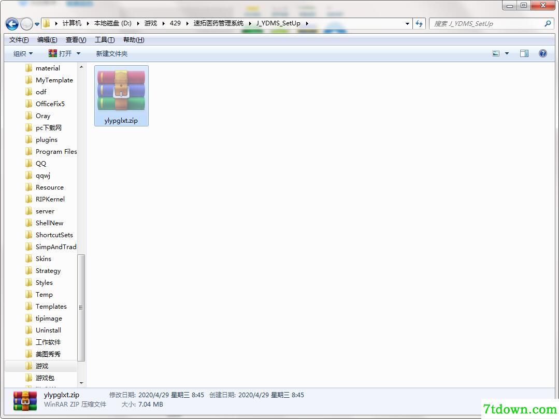
Task: Click the Uninstall folder icon
Action: [x=29, y=330]
